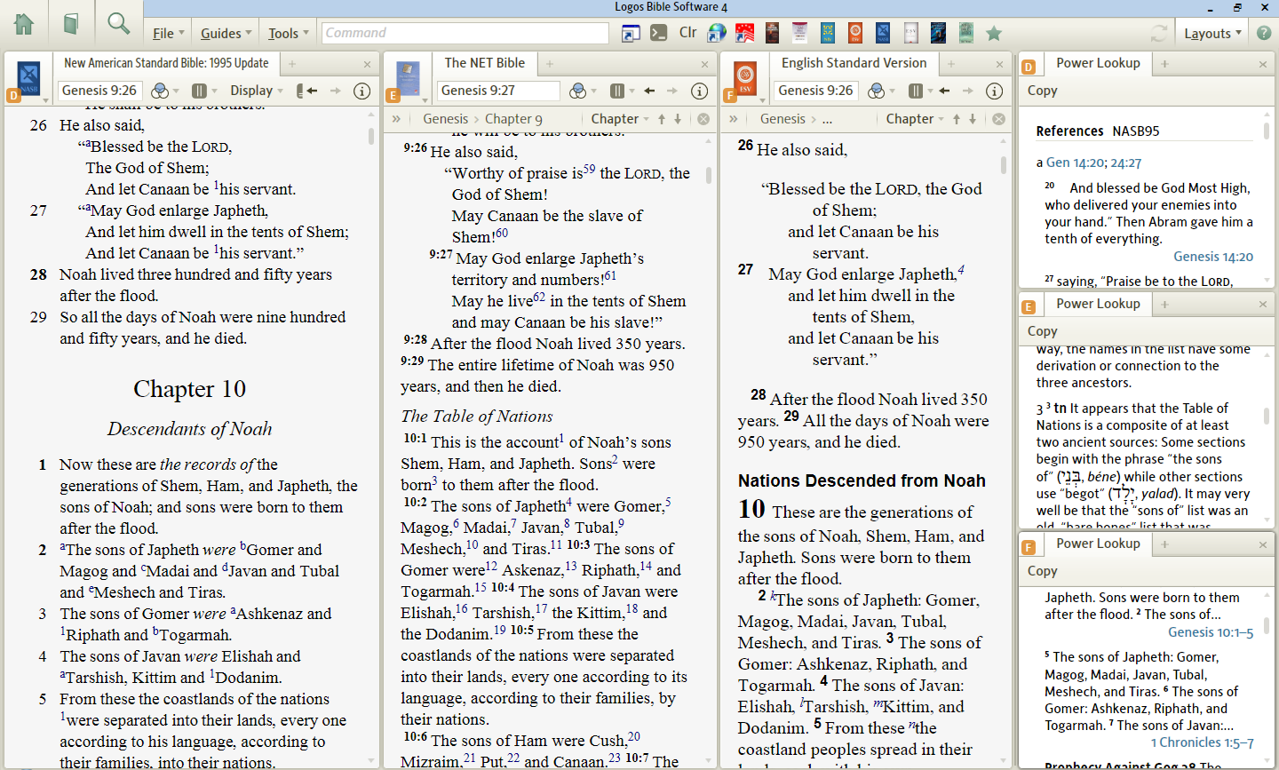This screenshot has height=770, width=1279.
Task: Click ESV panel vertical scrollbar thumb
Action: coord(1004,165)
